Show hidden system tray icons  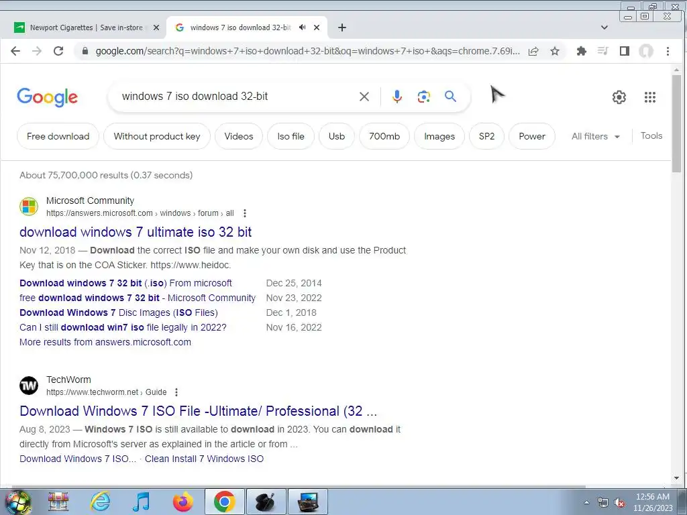click(586, 502)
